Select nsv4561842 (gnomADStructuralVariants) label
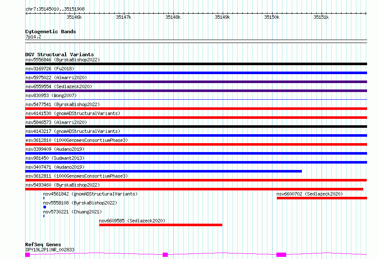This screenshot has width=379, height=259. pyautogui.click(x=90, y=194)
